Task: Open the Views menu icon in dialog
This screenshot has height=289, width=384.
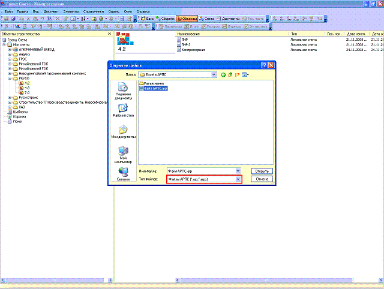Action: click(245, 74)
